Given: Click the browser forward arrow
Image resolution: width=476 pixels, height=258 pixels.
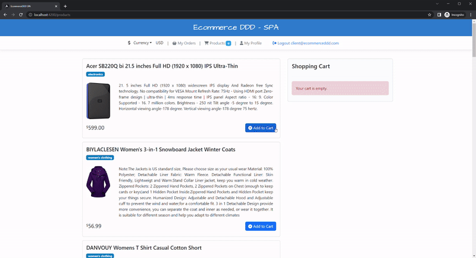Looking at the screenshot, I should pyautogui.click(x=13, y=14).
